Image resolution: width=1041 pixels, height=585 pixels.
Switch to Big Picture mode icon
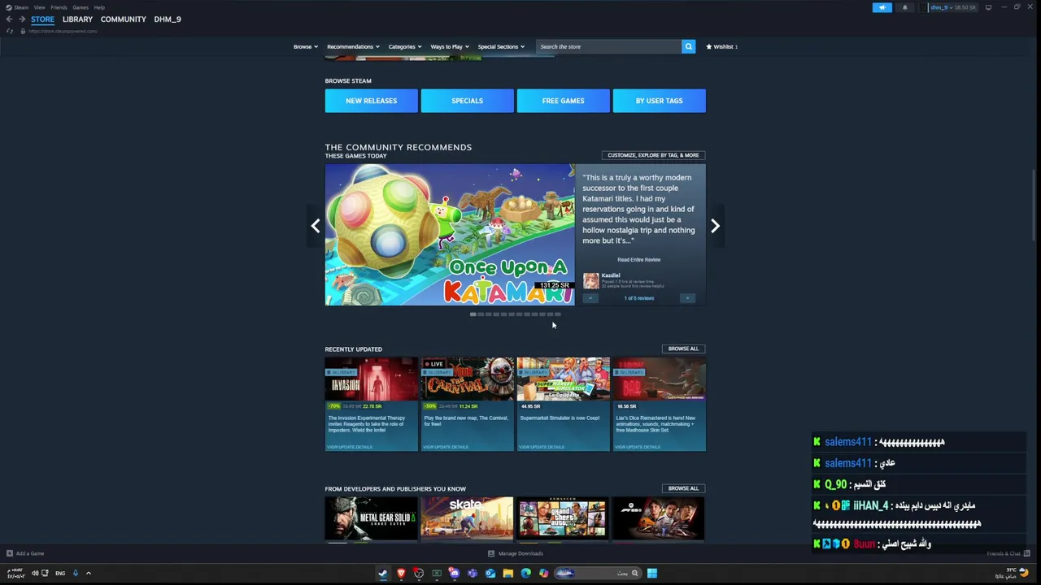(x=988, y=7)
